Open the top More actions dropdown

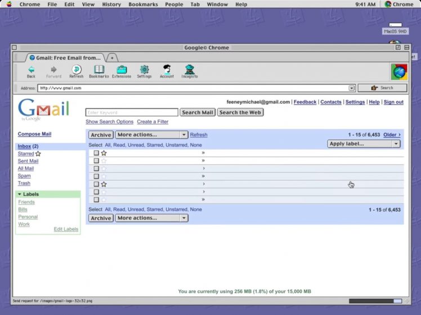(151, 135)
